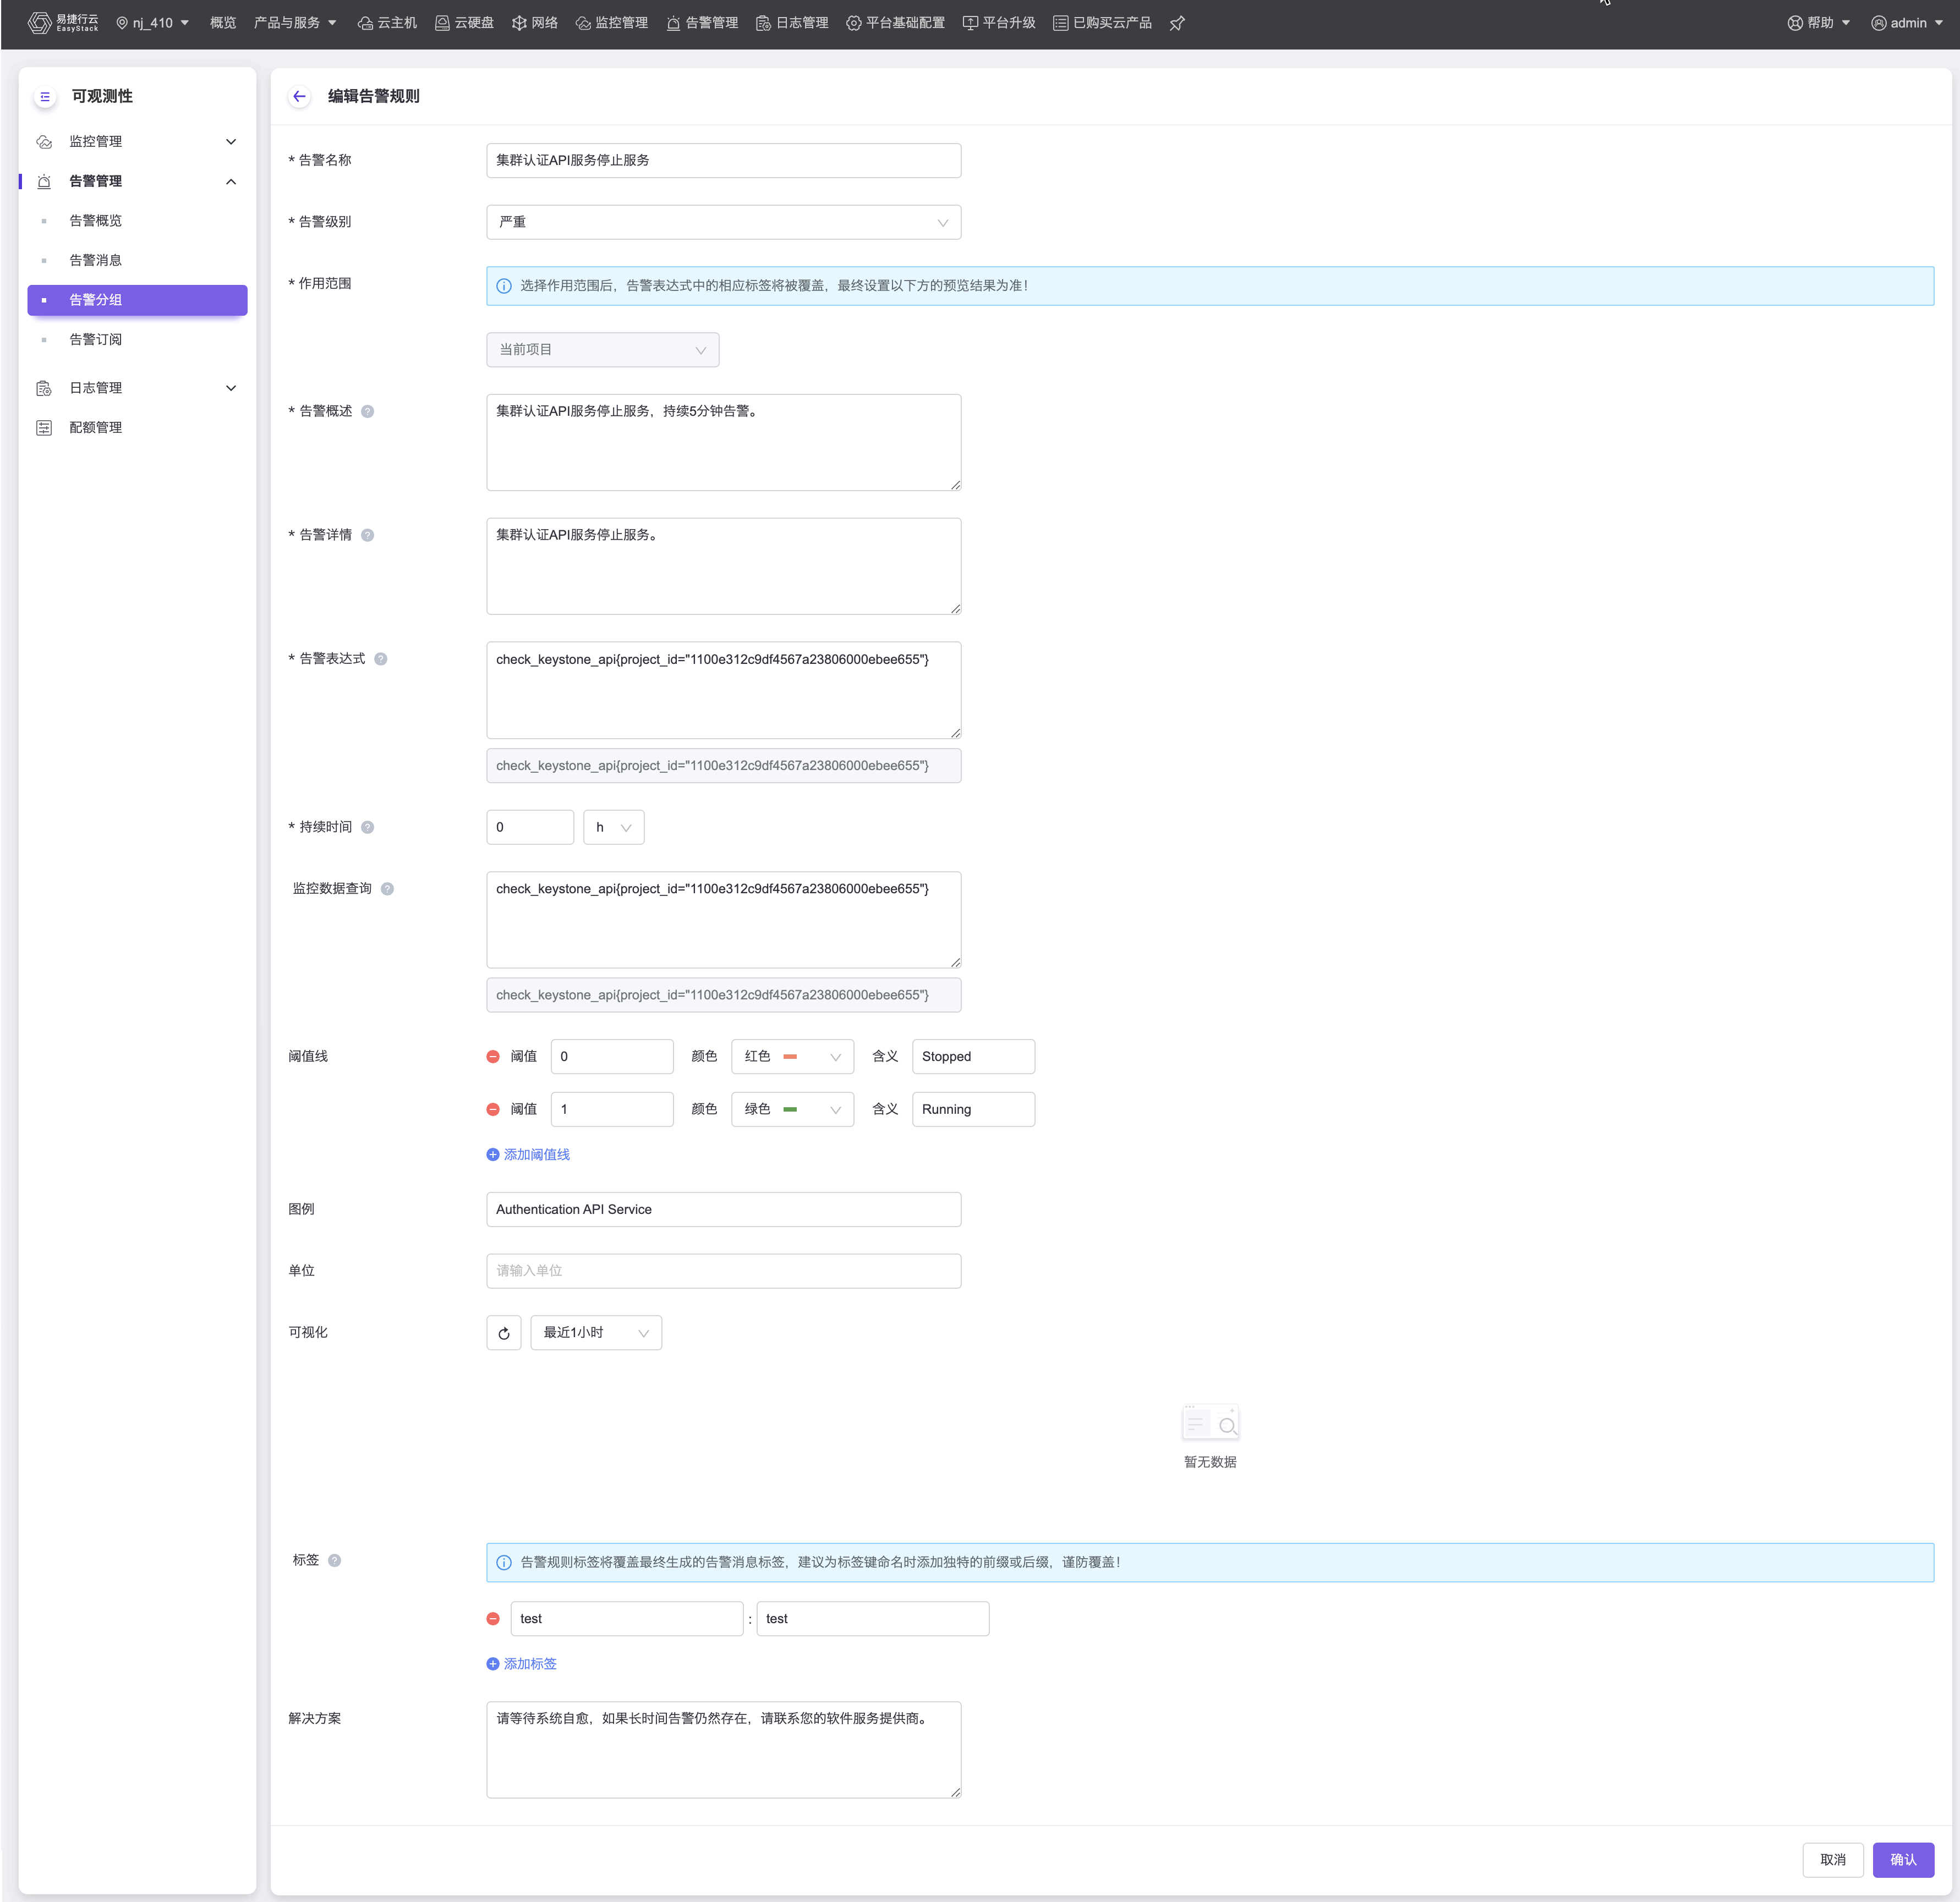Click the 单位 input field
The image size is (1960, 1902).
[x=723, y=1271]
